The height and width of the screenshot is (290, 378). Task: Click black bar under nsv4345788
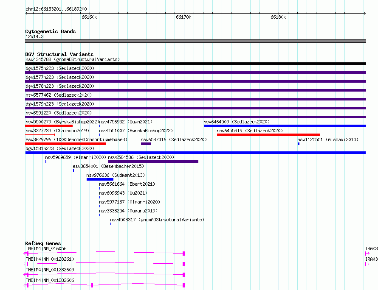click(195, 64)
